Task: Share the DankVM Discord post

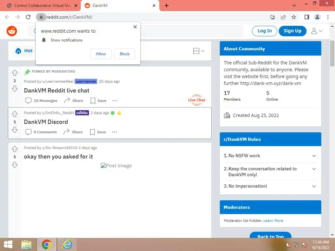Action: pos(73,132)
